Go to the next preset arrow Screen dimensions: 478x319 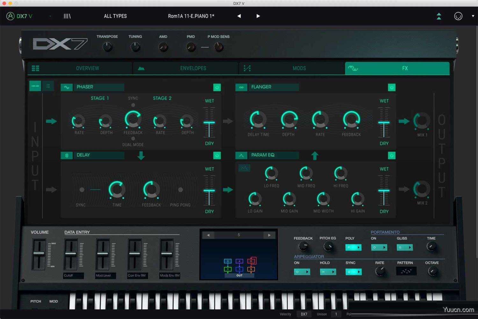tap(258, 16)
